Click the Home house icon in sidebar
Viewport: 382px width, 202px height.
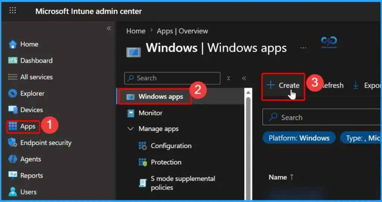tap(13, 44)
